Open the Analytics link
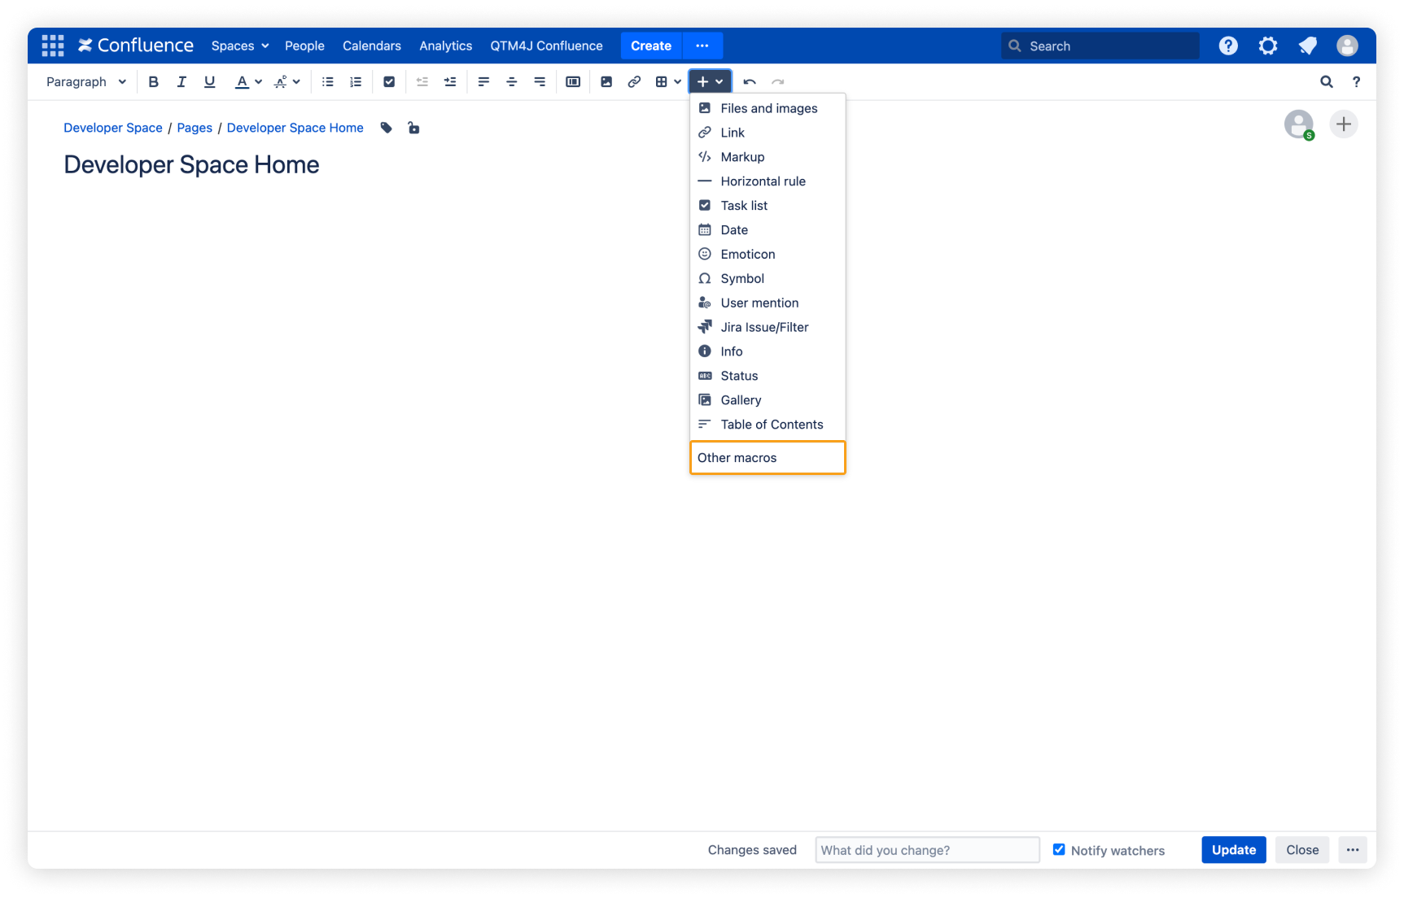This screenshot has width=1404, height=898. [446, 46]
